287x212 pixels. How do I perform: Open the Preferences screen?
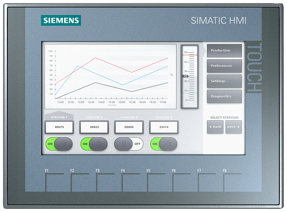pos(224,66)
